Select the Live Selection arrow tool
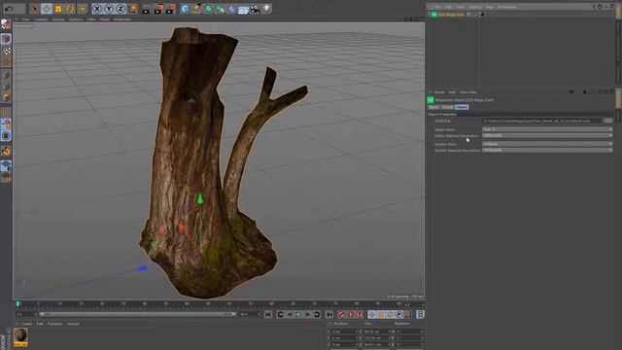Viewport: 622px width, 350px height. tap(35, 9)
